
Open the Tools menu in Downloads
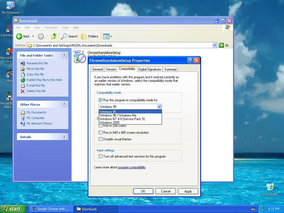click(x=65, y=27)
